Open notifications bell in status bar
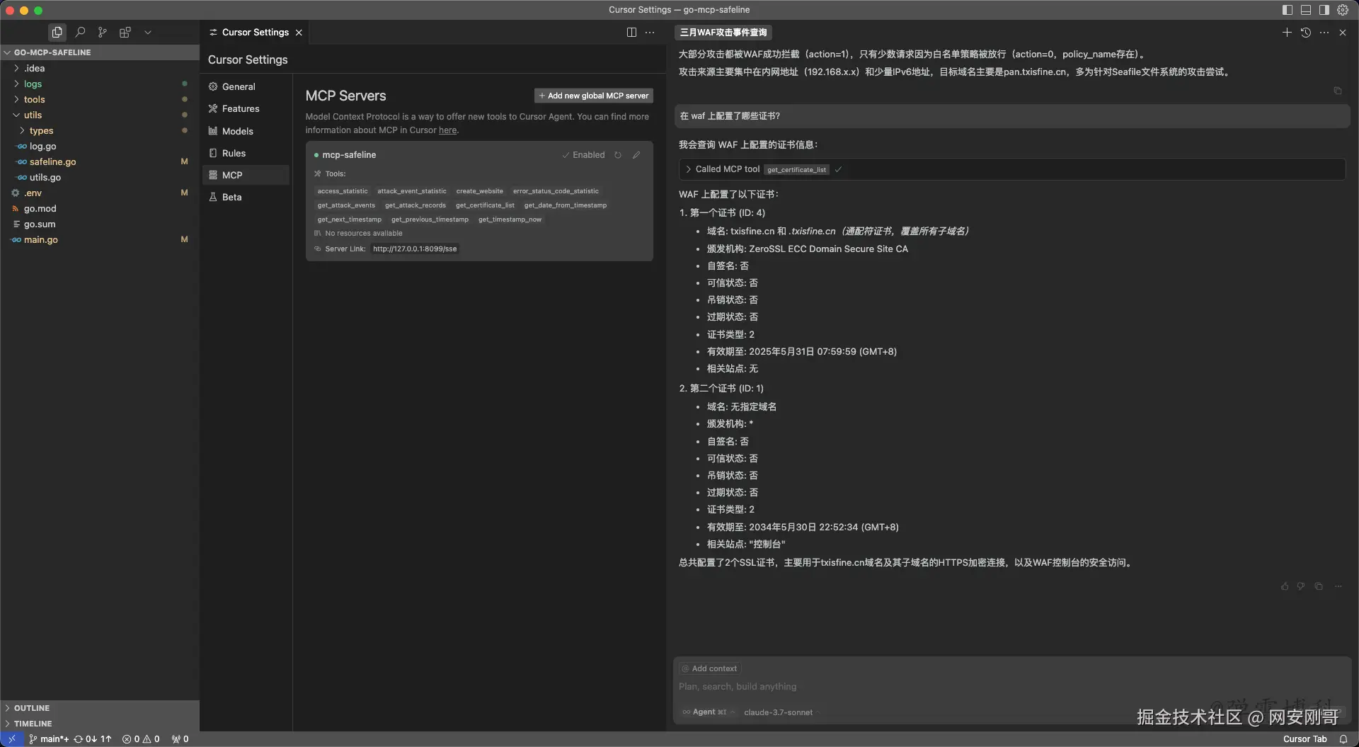Viewport: 1359px width, 747px height. pos(1343,739)
